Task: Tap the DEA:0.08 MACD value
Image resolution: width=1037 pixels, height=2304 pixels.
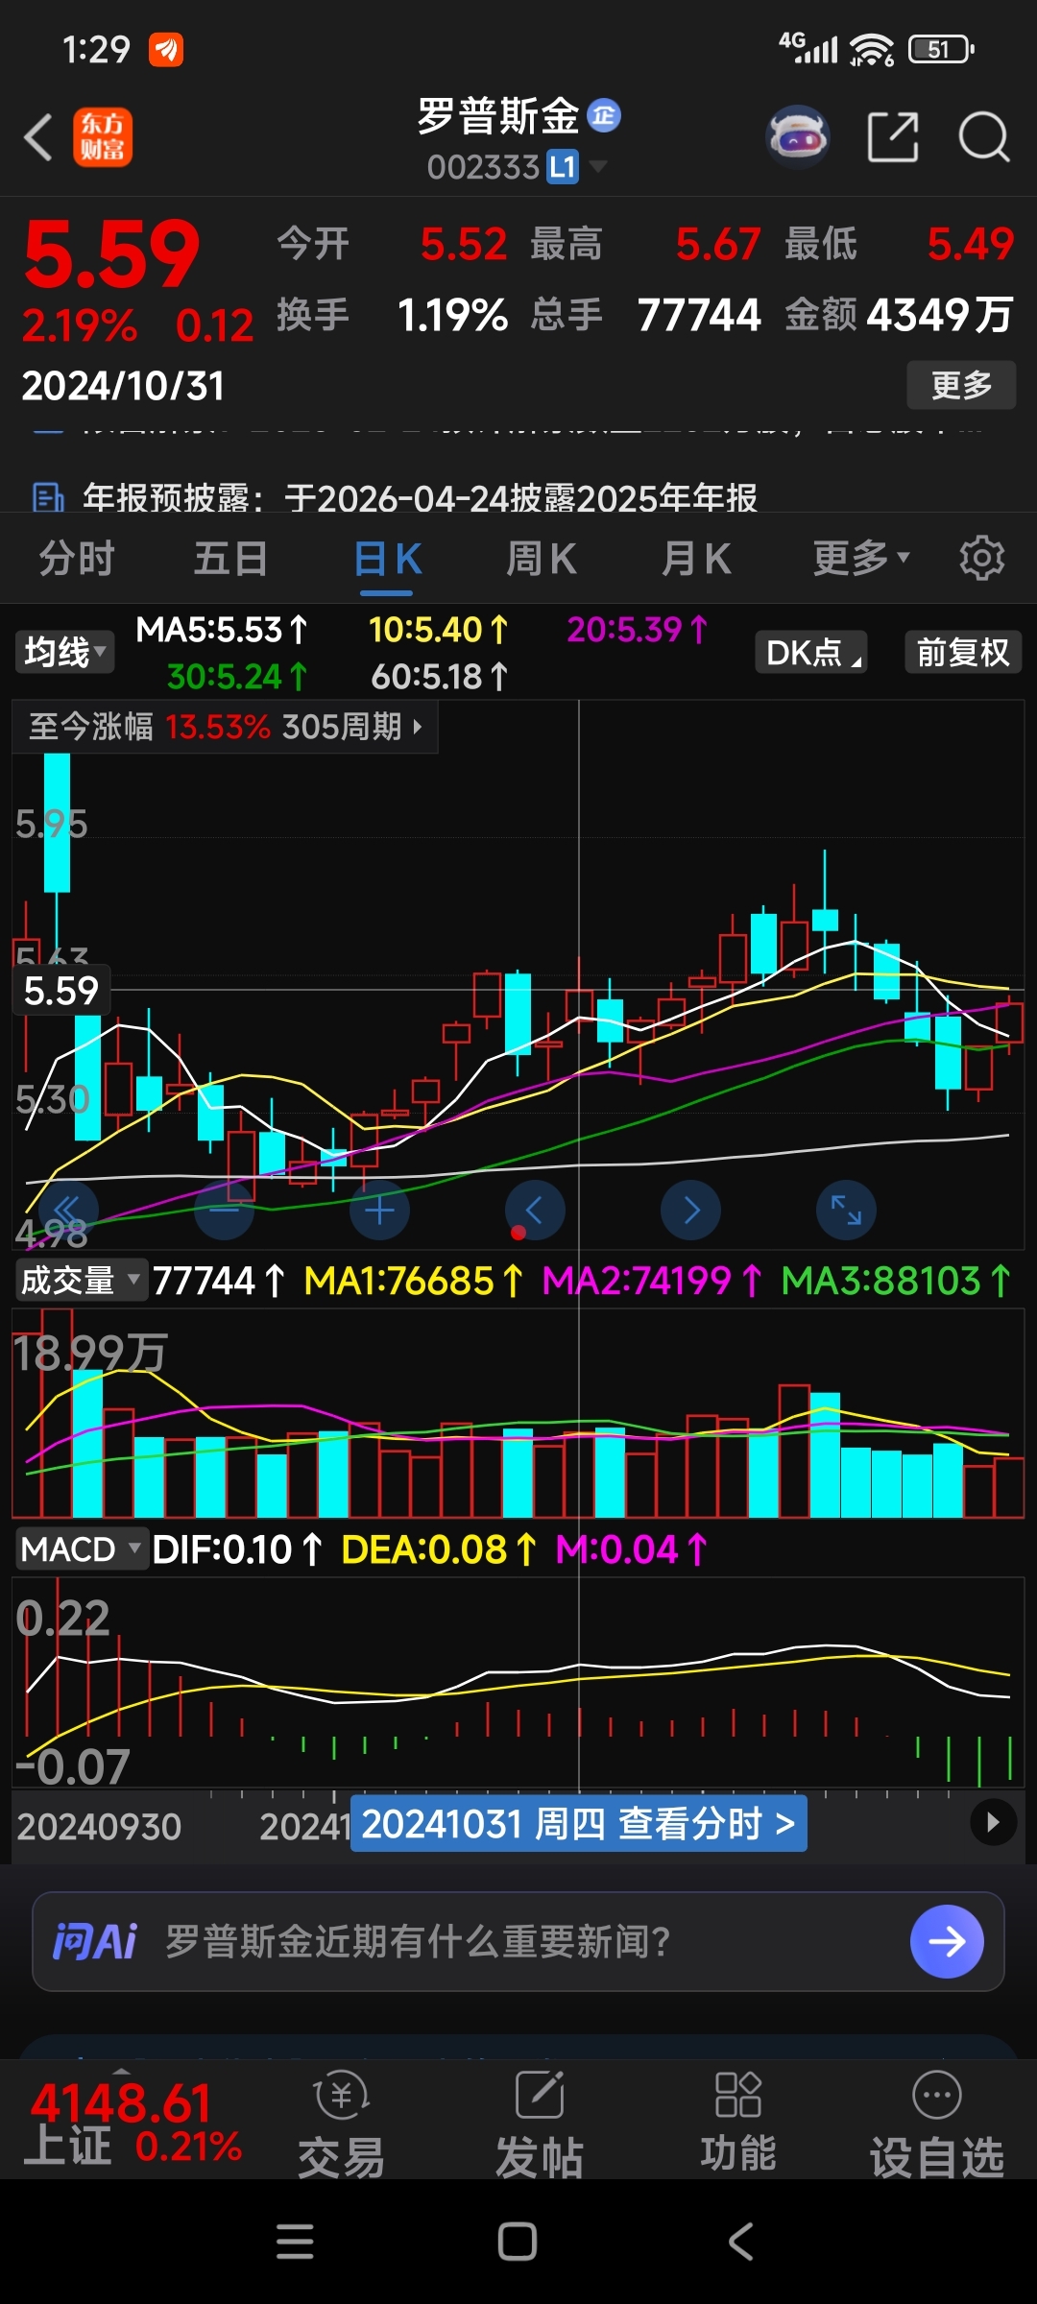Action: coord(439,1549)
